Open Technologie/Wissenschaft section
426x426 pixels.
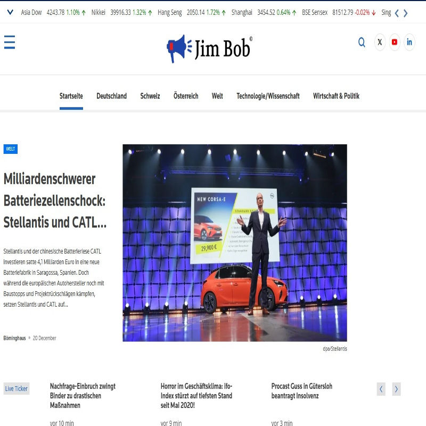[268, 96]
